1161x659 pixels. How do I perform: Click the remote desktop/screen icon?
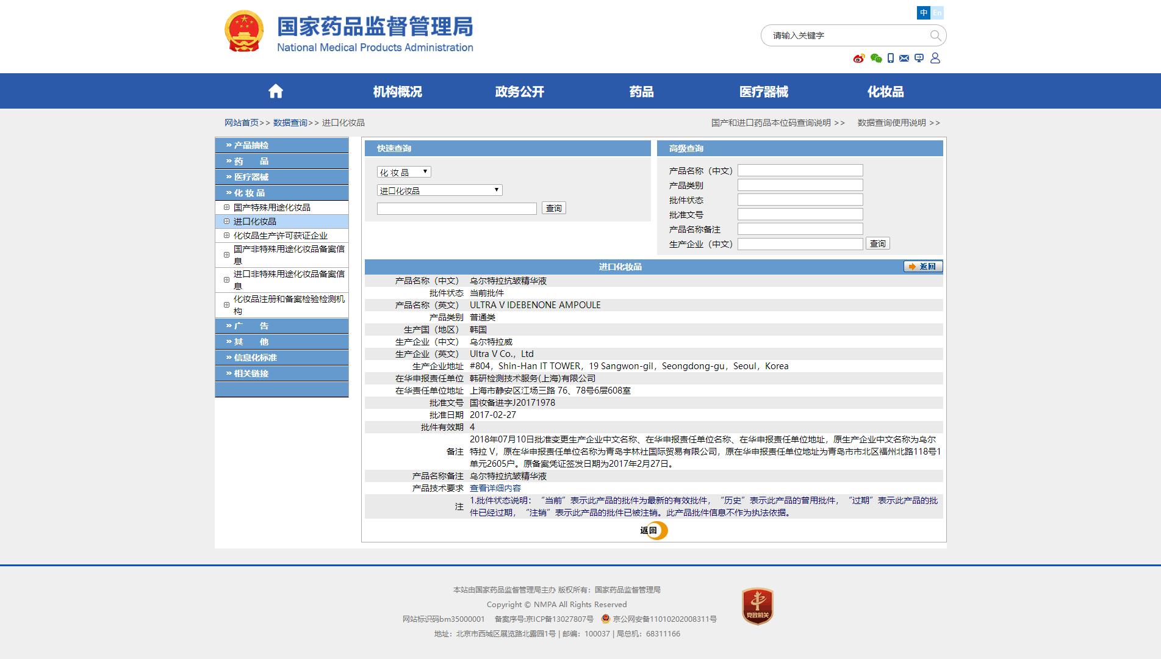919,58
